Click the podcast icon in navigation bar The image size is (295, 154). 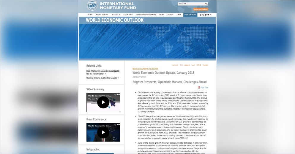tap(200, 15)
